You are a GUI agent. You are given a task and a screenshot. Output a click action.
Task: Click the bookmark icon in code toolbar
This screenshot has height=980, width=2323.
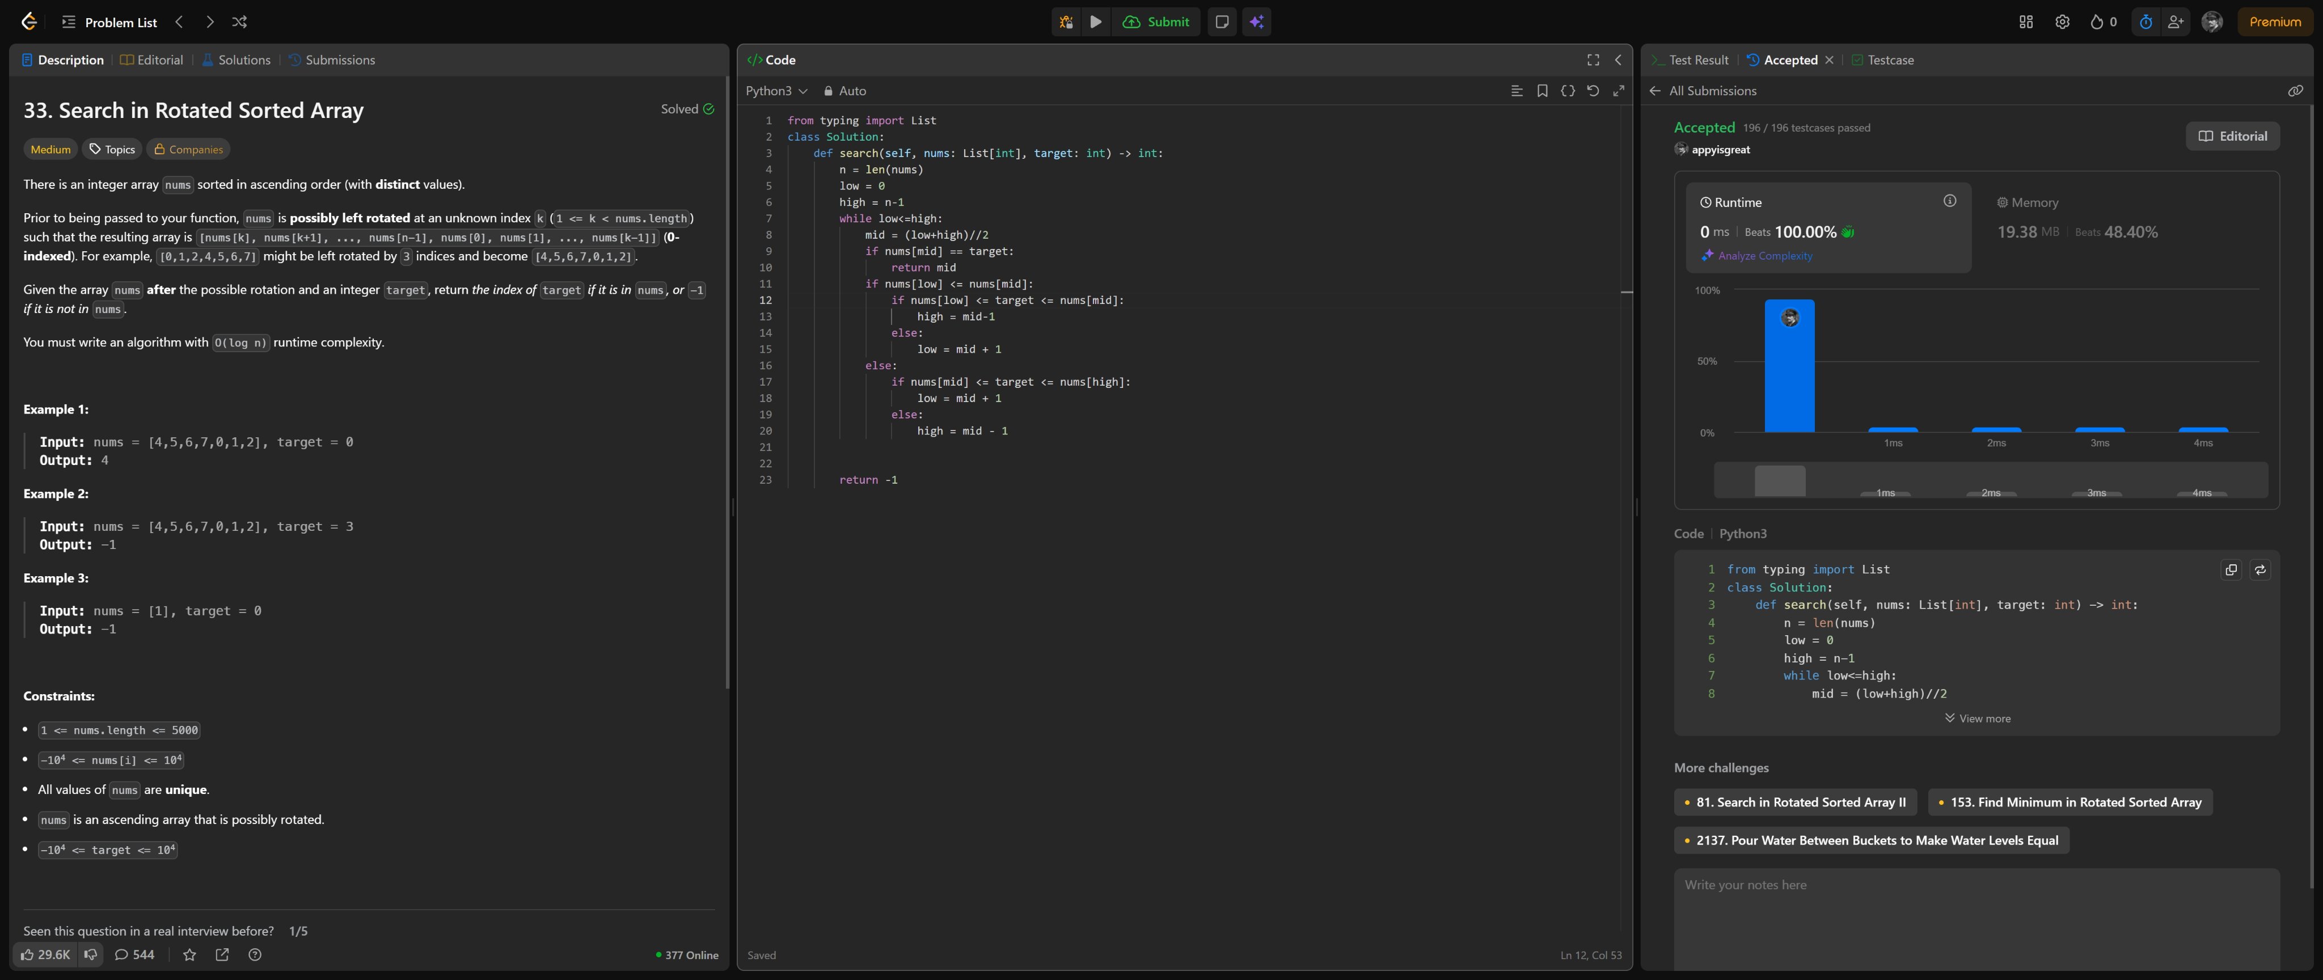click(x=1542, y=90)
